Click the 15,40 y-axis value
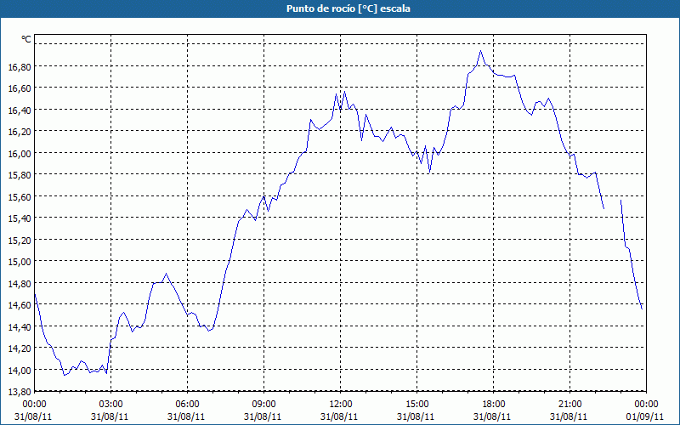This screenshot has height=425, width=680. coord(20,218)
